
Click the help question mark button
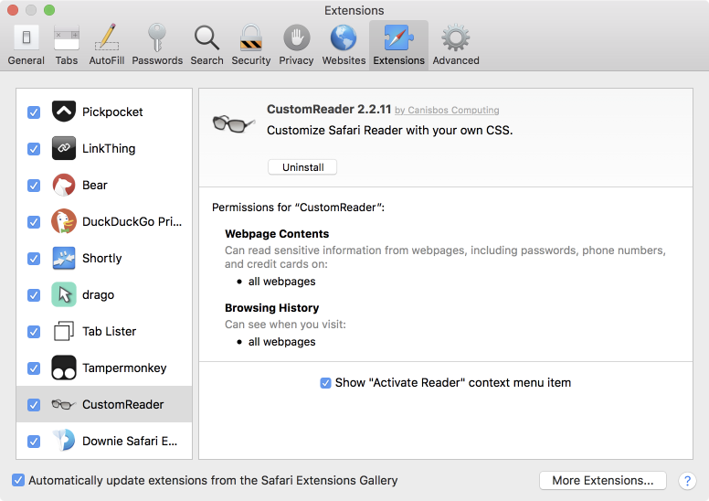tap(688, 481)
